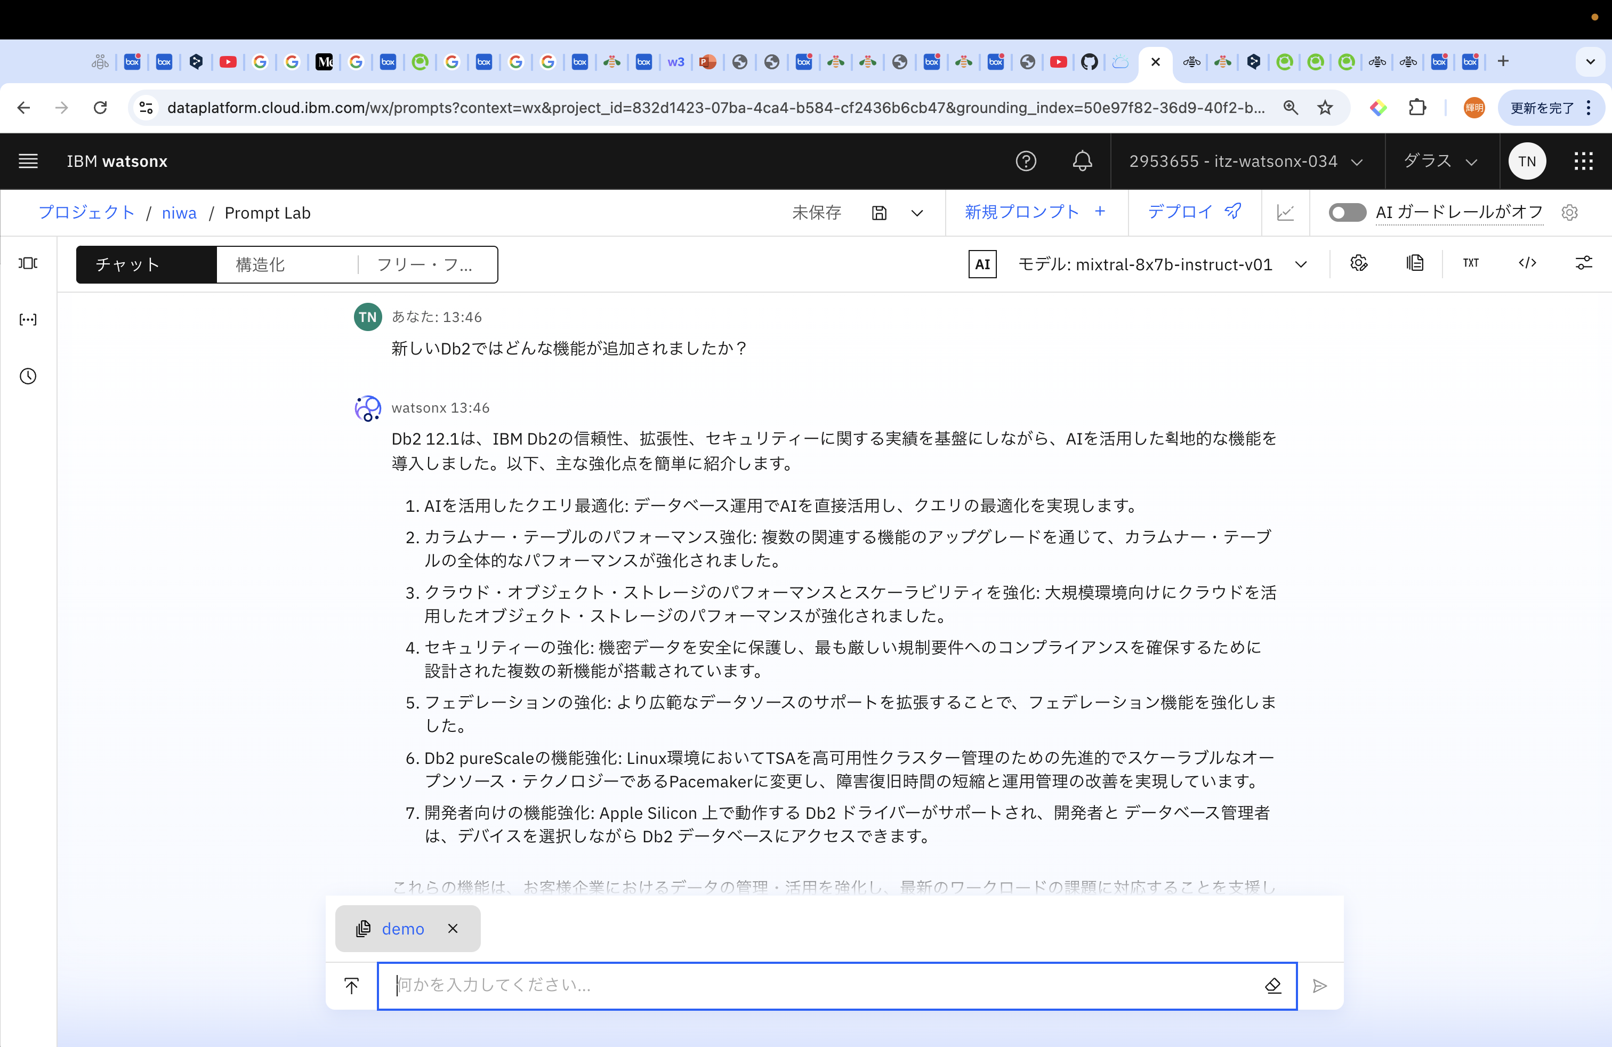This screenshot has width=1612, height=1047.
Task: Click the TXT view prompt text icon
Action: 1470,263
